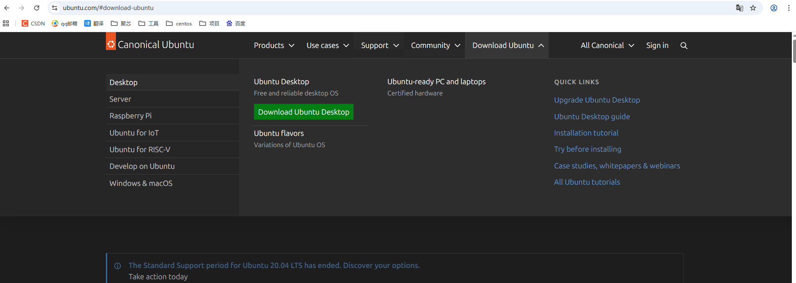Click the page vertical scrollbar thumb
The image size is (796, 283).
pos(794,51)
